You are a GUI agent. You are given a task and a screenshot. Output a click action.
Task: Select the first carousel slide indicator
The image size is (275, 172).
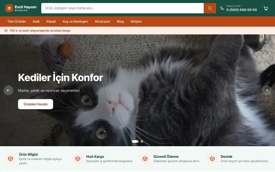click(135, 141)
